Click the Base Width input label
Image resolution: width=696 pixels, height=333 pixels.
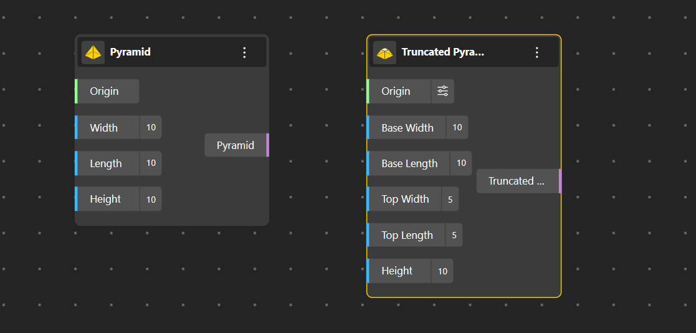point(408,128)
